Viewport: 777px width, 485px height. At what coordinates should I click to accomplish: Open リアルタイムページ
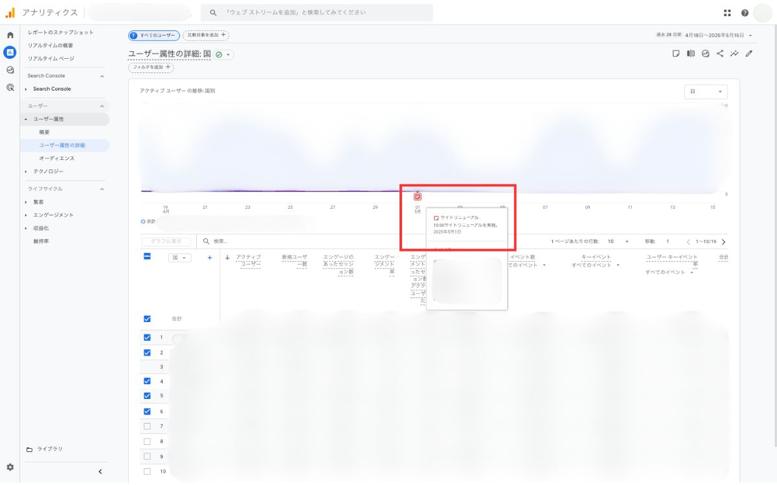(51, 58)
